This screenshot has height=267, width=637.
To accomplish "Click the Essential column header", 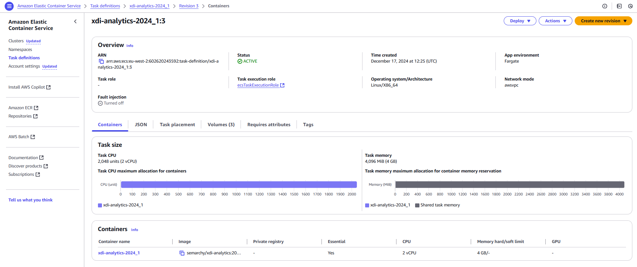I will pyautogui.click(x=336, y=242).
